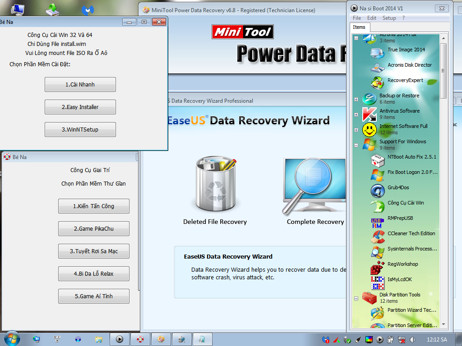
Task: Open Sysinternals Process tool
Action: (412, 249)
